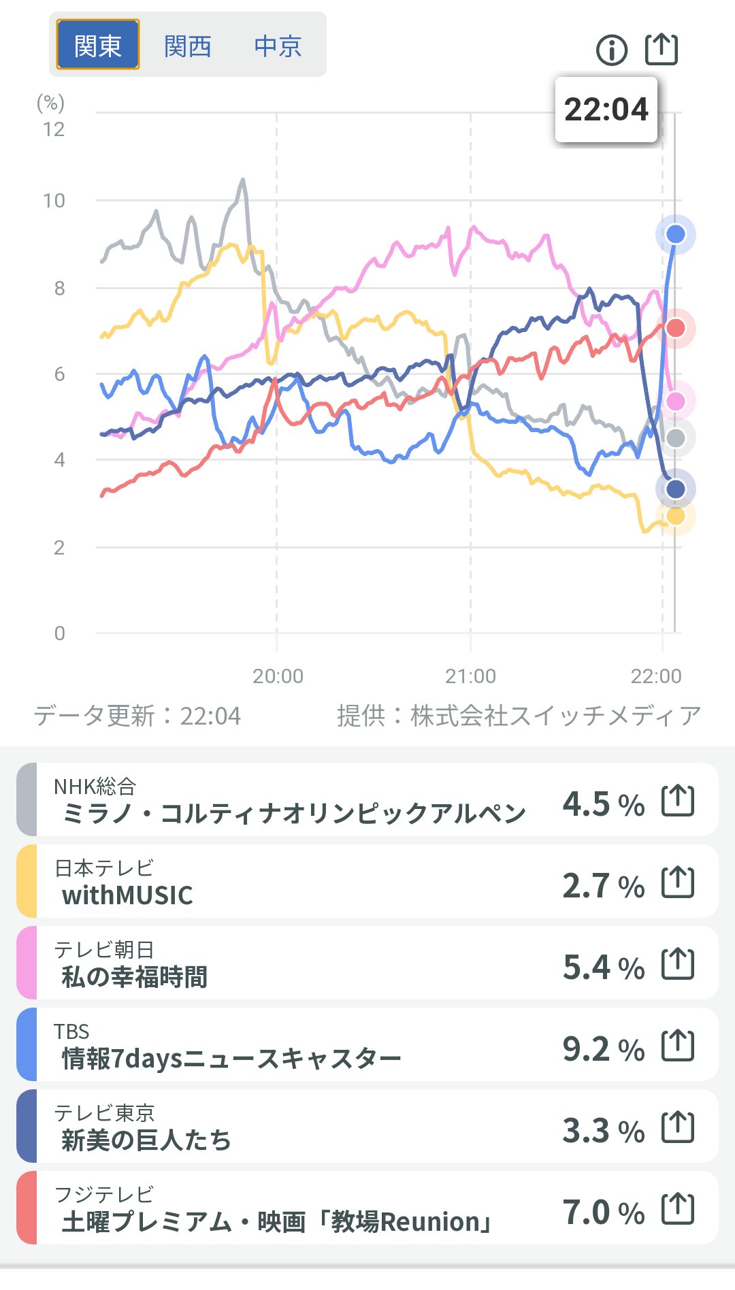
Task: Click the フジテレビ red color swatch
Action: tap(27, 1208)
